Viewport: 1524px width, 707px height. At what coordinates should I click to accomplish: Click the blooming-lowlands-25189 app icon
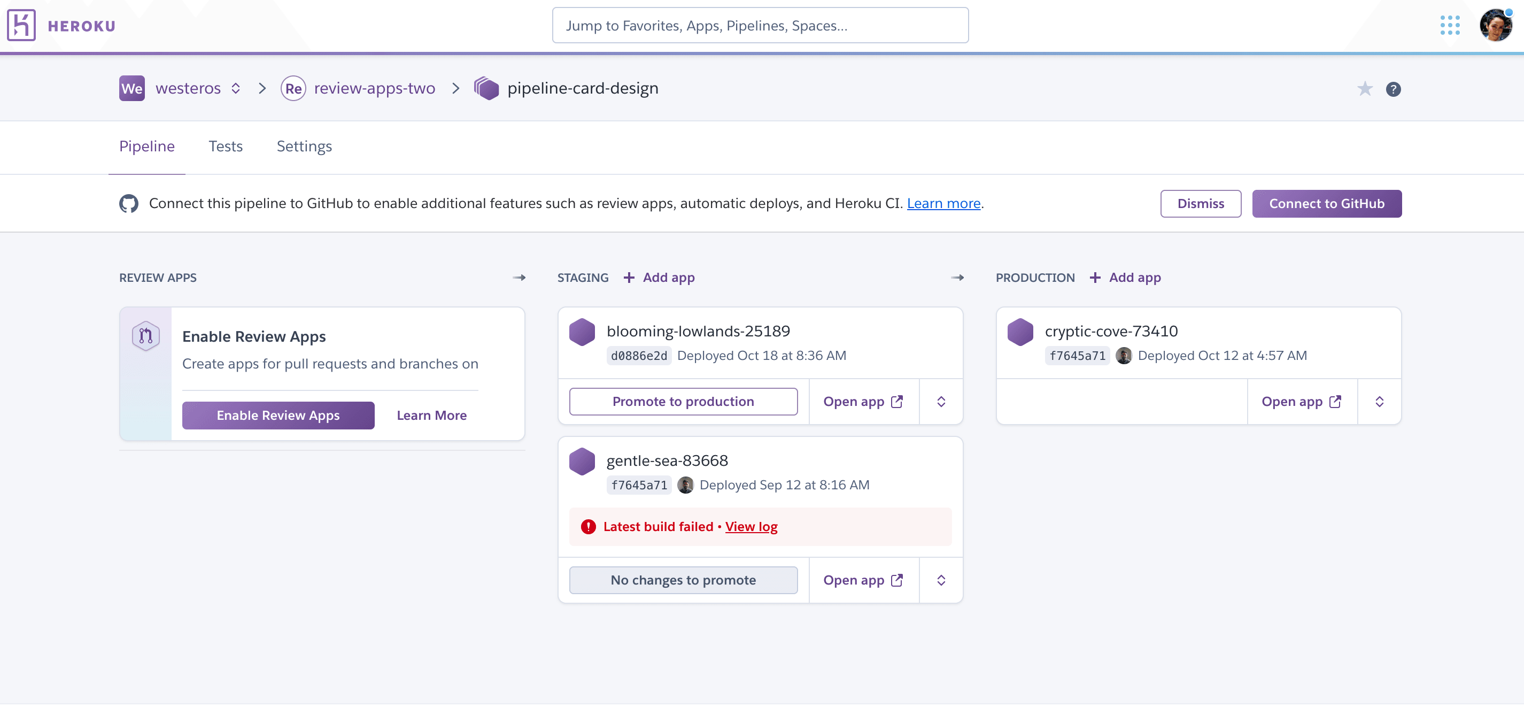coord(581,331)
